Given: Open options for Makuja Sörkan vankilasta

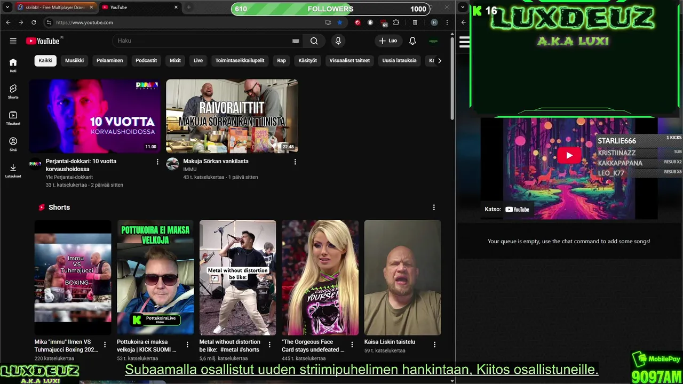Looking at the screenshot, I should point(295,162).
